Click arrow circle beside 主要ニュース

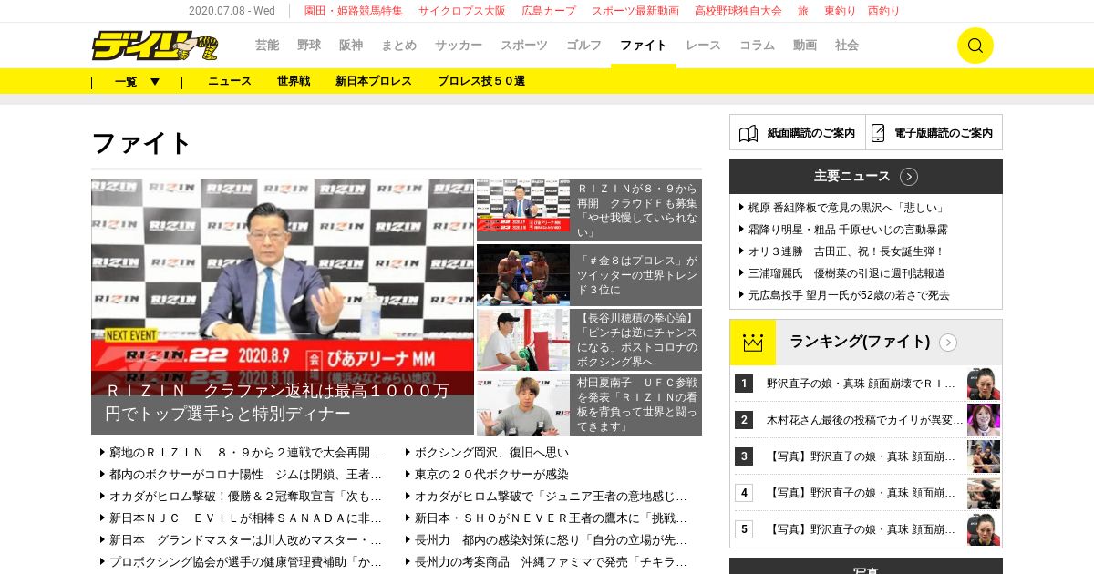[x=909, y=177]
